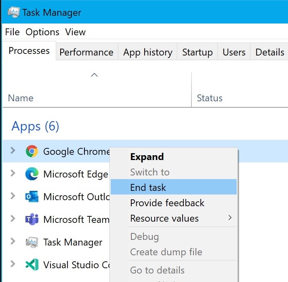Click the Microsoft Outlook app icon
Screen dimensions: 288x282
click(x=32, y=197)
